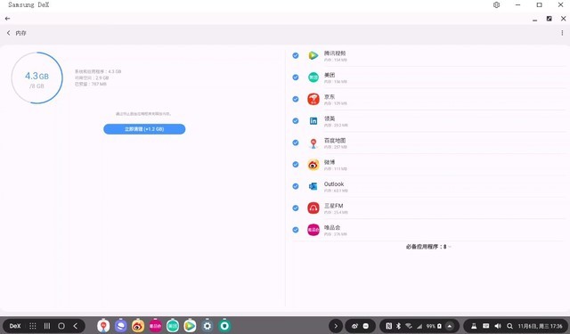Uncheck the 微博 checkbox

[x=296, y=164]
